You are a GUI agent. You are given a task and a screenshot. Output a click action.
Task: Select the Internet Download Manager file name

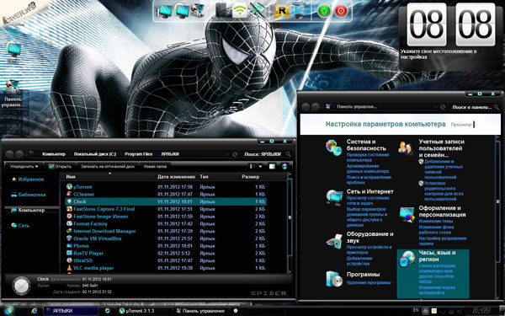pos(104,231)
